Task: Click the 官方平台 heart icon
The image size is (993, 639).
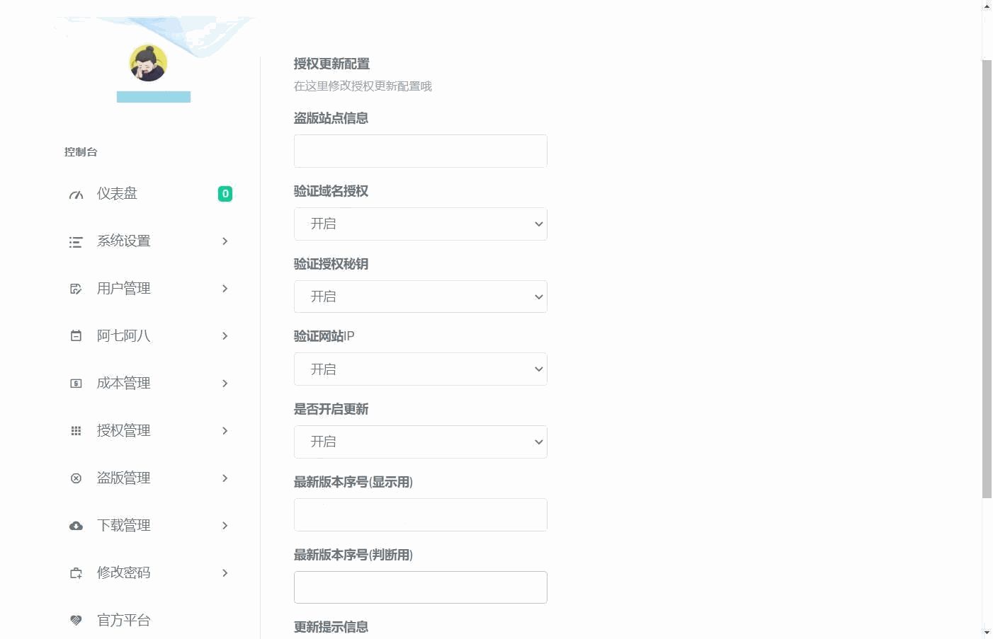Action: pos(76,621)
